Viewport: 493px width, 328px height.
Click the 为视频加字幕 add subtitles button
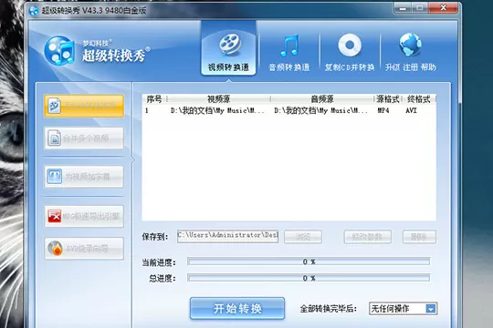[x=84, y=177]
